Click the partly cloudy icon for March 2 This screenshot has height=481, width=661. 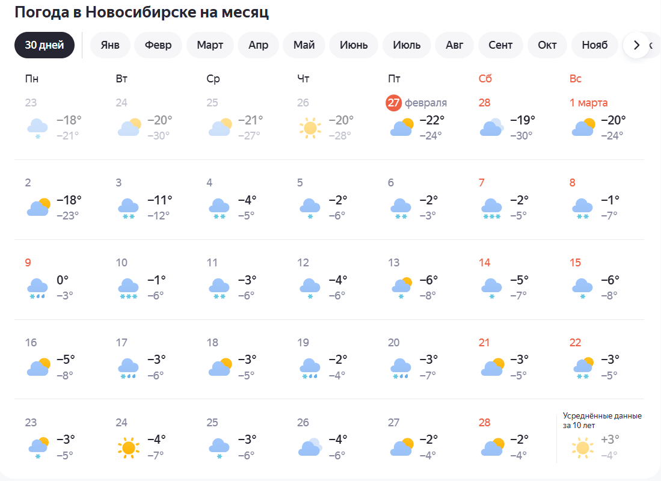pyautogui.click(x=38, y=207)
